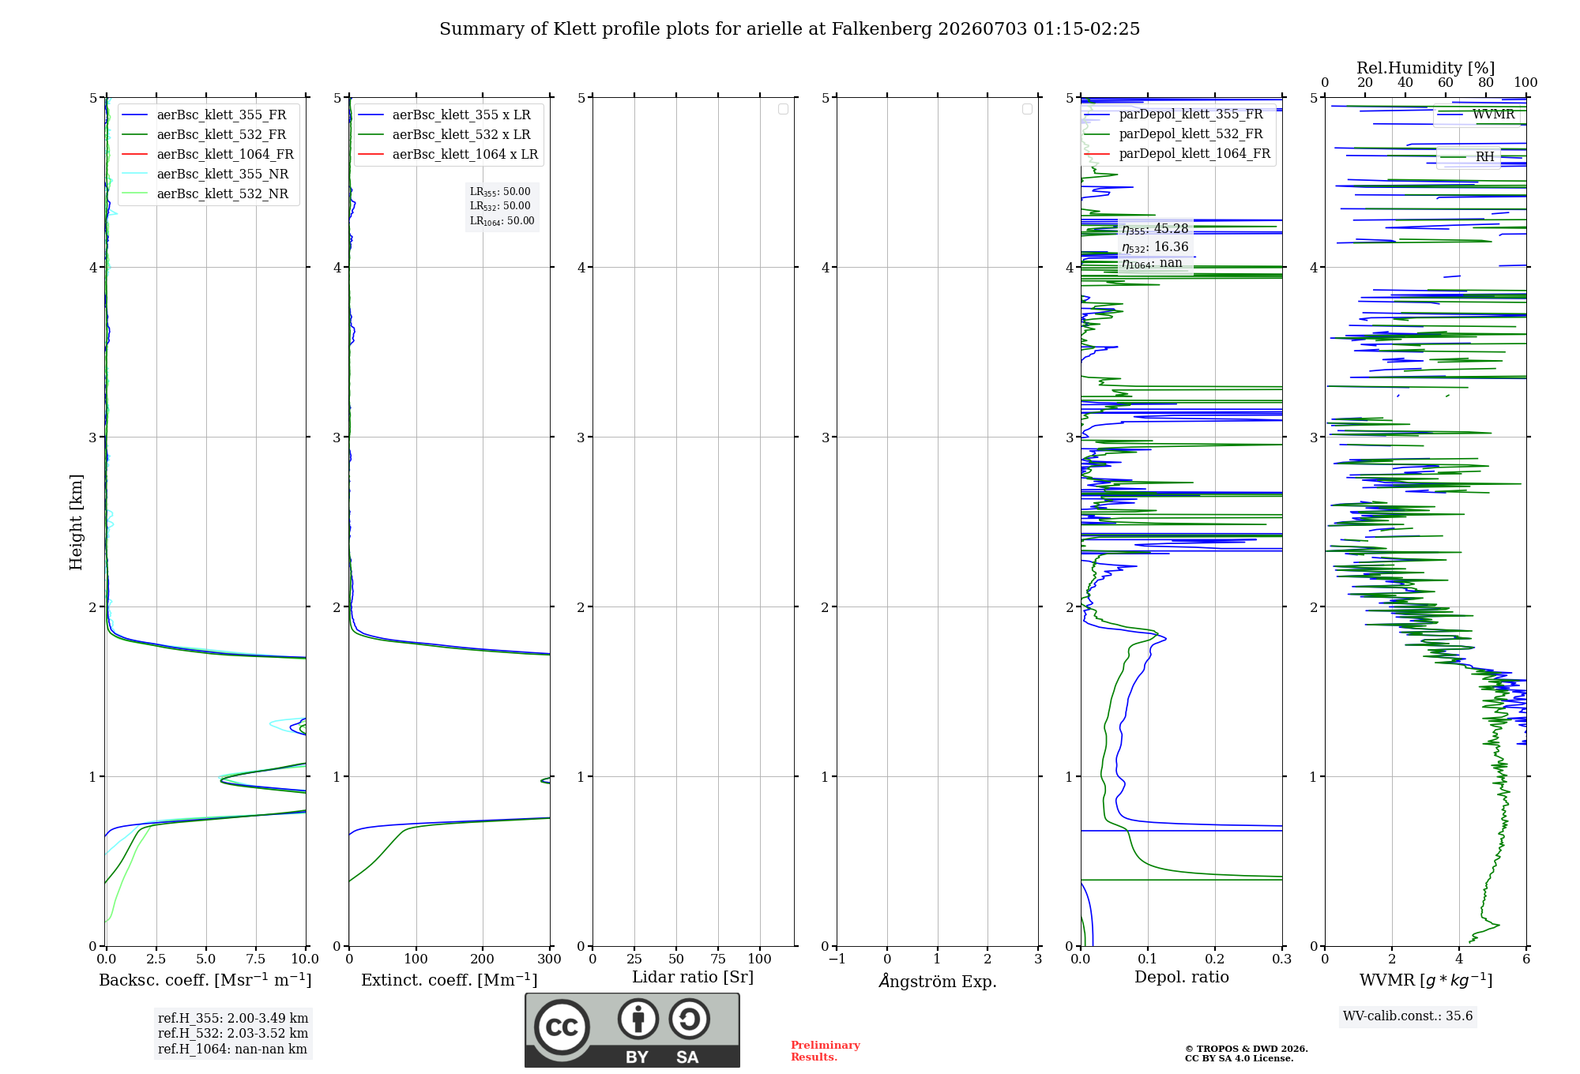The image size is (1580, 1074).
Task: Click aerBsc_klett_532_NR legend entry
Action: click(205, 194)
